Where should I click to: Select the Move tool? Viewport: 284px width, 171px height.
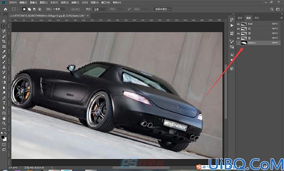pos(4,21)
